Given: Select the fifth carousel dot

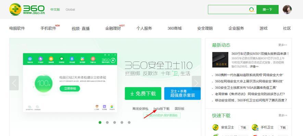Looking at the screenshot, I should (x=129, y=122).
